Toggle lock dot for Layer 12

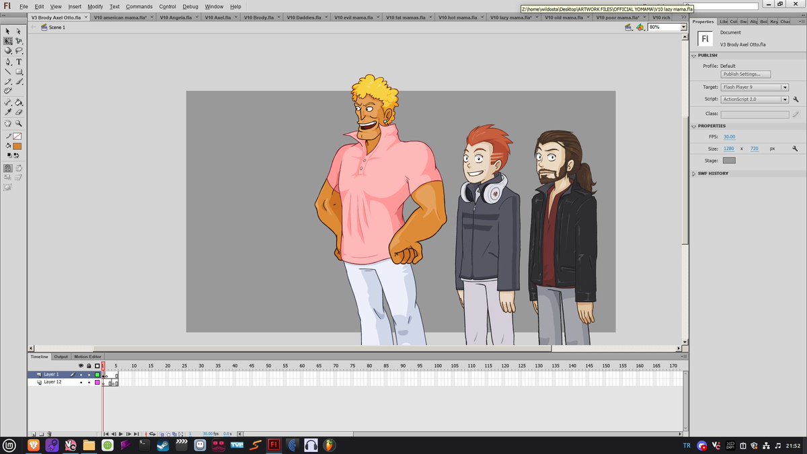[x=89, y=383]
